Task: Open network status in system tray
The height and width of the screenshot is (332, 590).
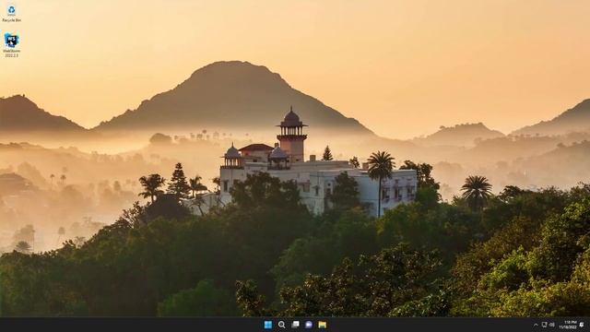Action: coord(544,325)
